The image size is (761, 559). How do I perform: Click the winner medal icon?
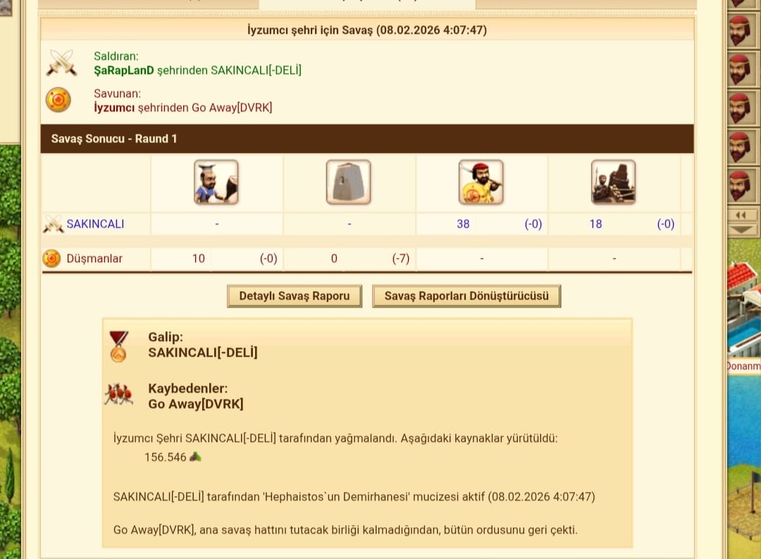click(x=118, y=347)
